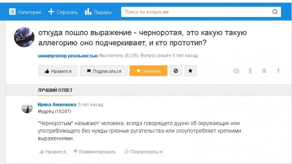Click the Категории list icon
The image size is (292, 164).
pyautogui.click(x=12, y=12)
